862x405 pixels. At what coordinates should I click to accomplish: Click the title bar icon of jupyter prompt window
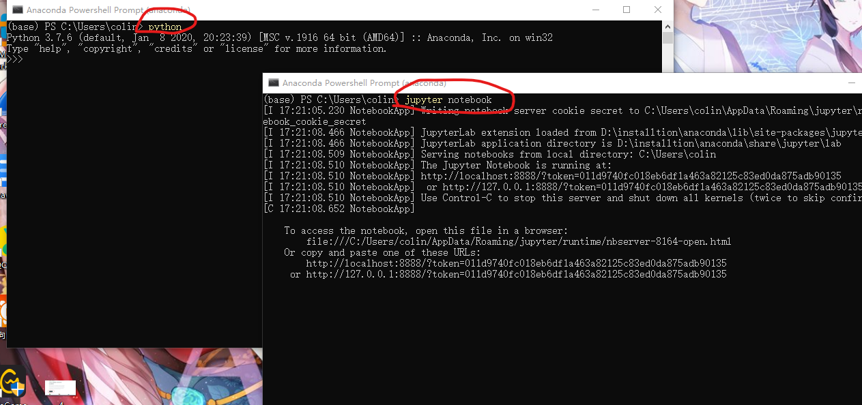274,82
